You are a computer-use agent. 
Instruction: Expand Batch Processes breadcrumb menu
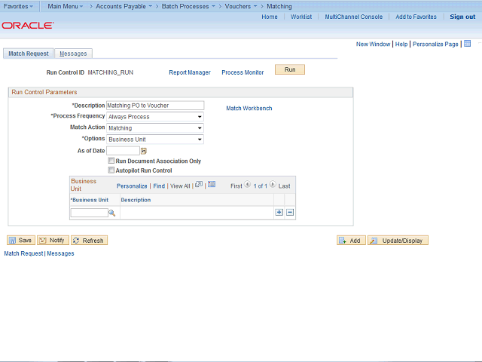188,6
